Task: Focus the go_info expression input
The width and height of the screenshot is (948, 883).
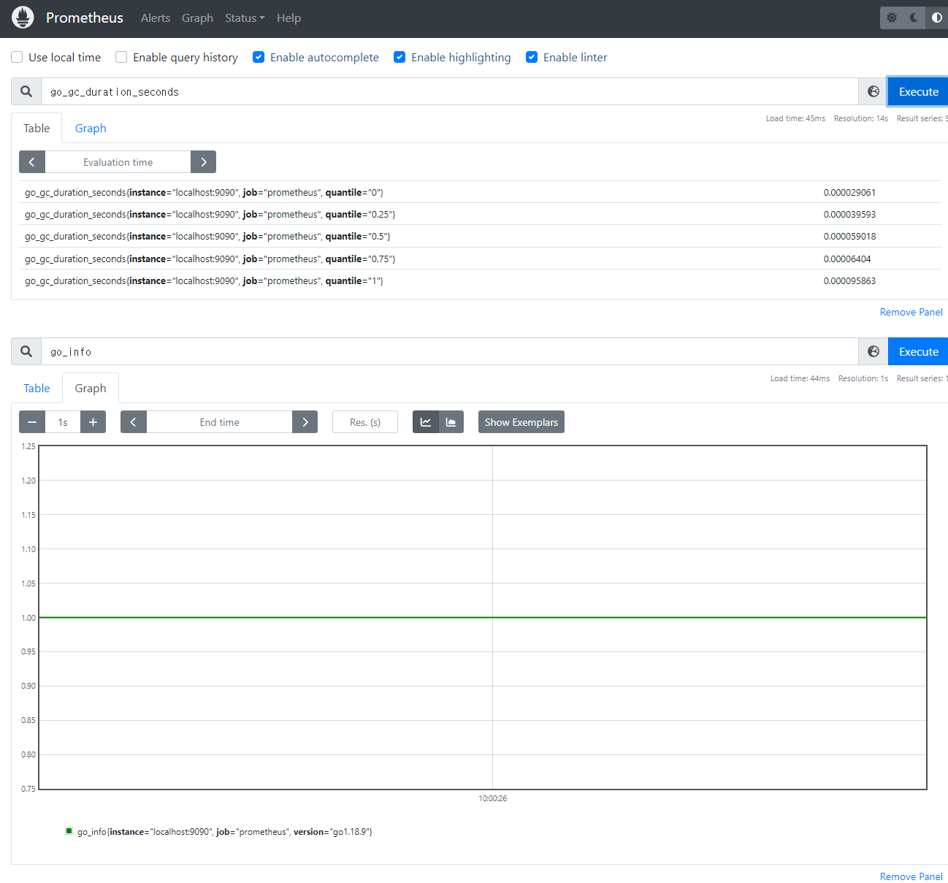Action: (x=450, y=351)
